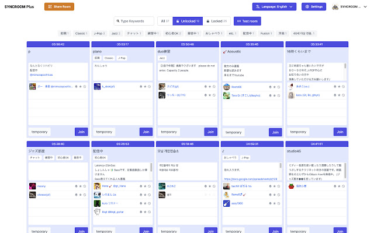The width and height of the screenshot is (374, 233).
Task: Click the Classic tag in piano room
Action: 109,58
